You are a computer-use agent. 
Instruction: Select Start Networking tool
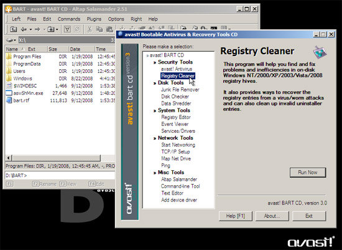coord(178,145)
